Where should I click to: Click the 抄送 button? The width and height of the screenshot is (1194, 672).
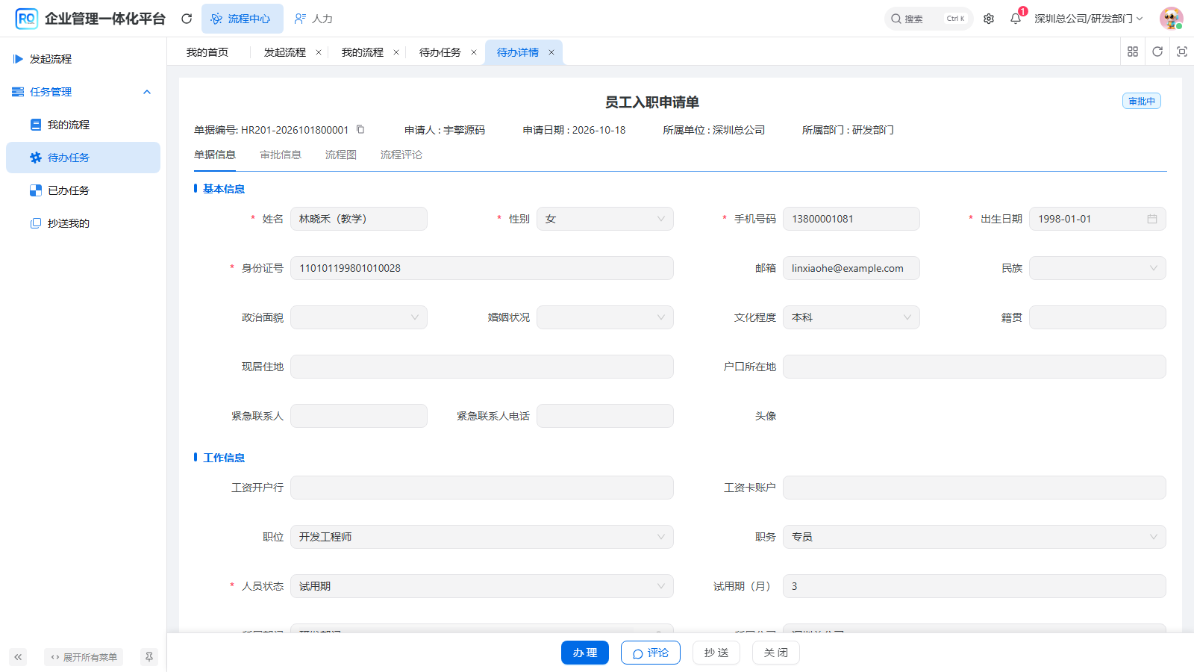pos(716,653)
